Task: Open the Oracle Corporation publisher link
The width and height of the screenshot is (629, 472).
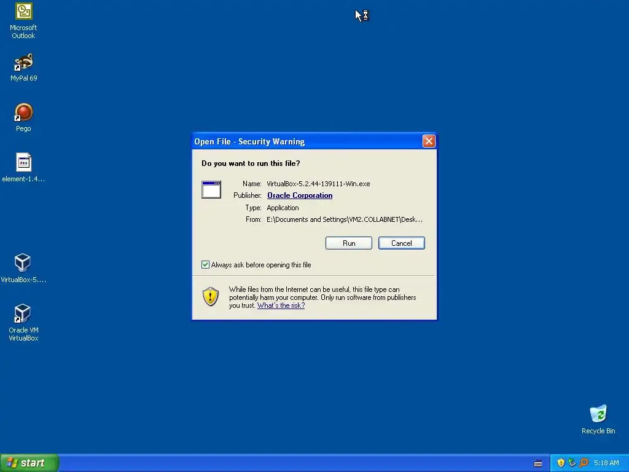Action: point(300,195)
